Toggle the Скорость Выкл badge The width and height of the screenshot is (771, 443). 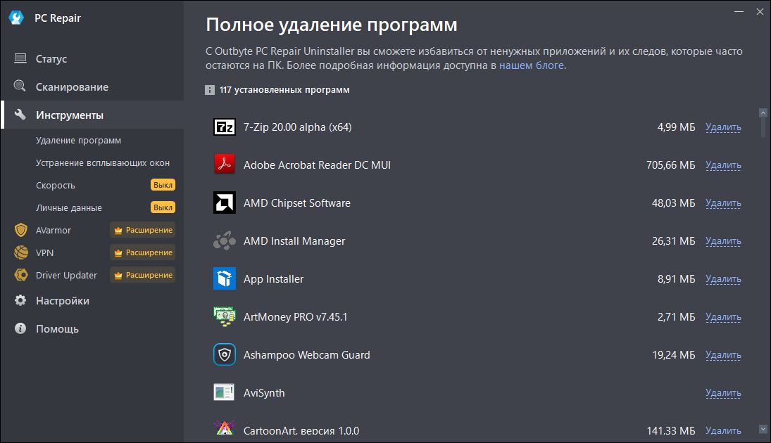pos(163,185)
